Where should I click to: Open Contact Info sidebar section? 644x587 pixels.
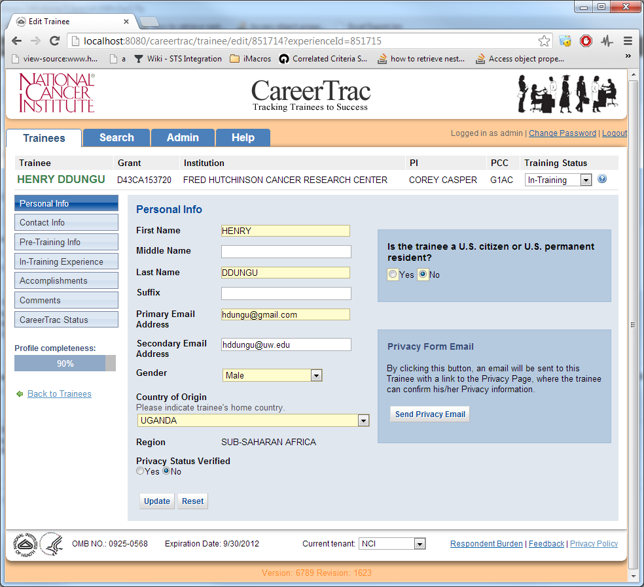tap(67, 222)
